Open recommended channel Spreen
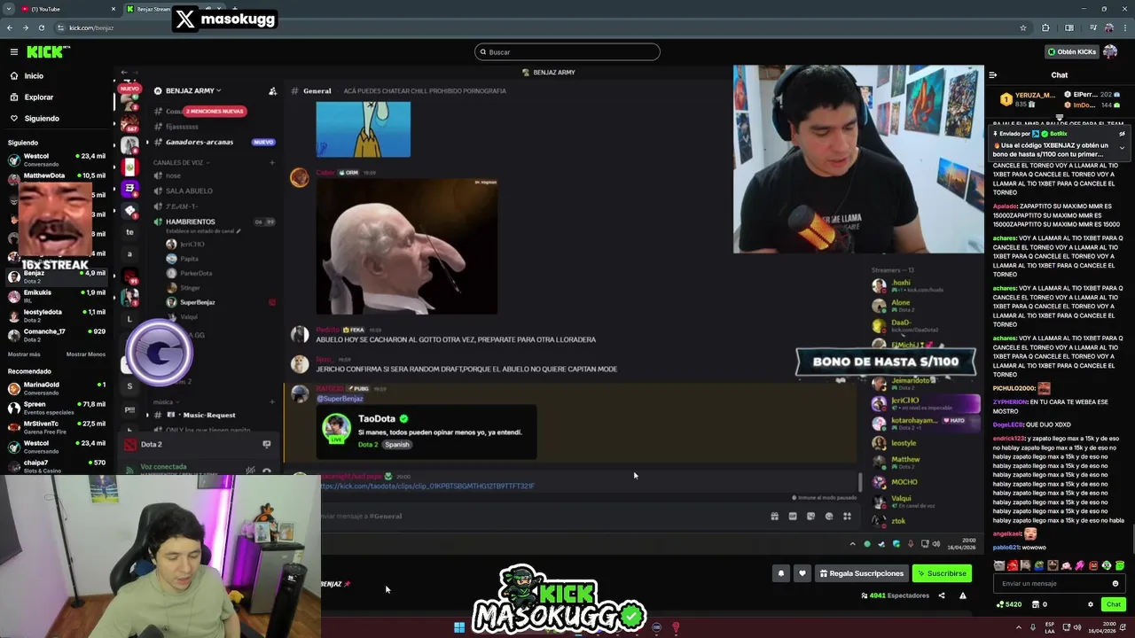1135x638 pixels. point(56,408)
